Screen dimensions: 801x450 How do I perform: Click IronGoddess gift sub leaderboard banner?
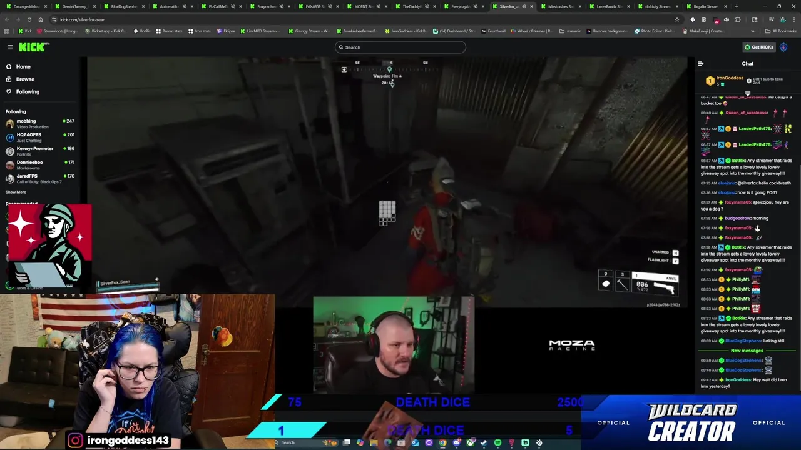(x=747, y=80)
